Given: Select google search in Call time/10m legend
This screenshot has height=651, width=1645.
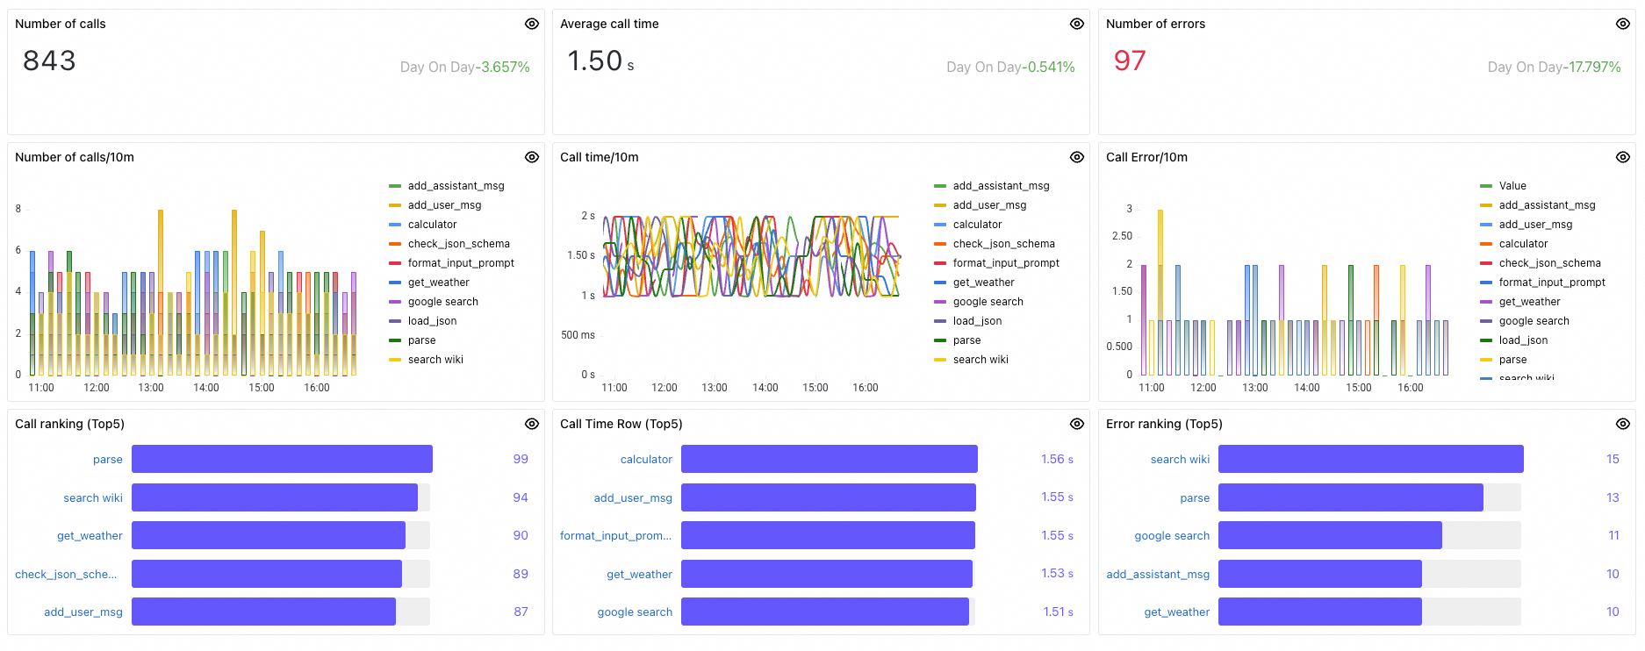Looking at the screenshot, I should click(x=988, y=302).
